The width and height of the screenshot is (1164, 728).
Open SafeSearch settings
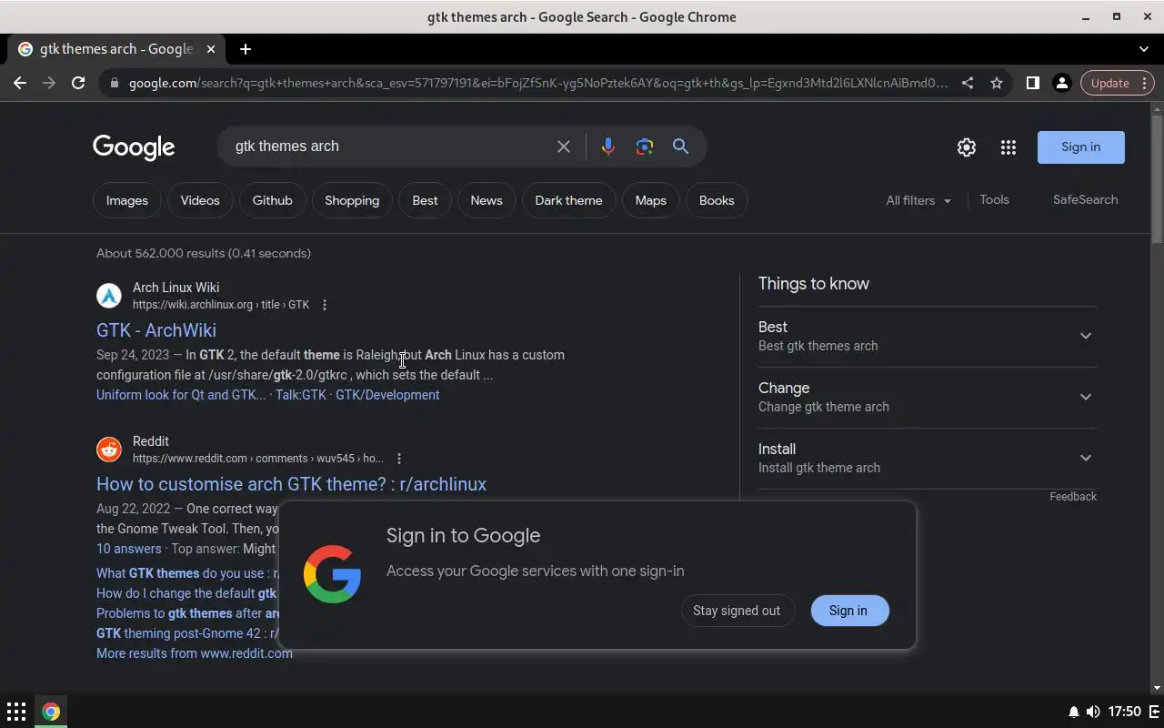1085,199
